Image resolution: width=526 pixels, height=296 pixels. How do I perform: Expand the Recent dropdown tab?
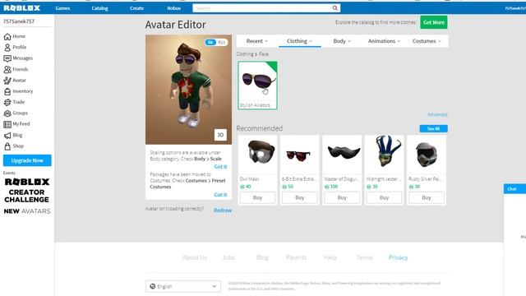257,41
